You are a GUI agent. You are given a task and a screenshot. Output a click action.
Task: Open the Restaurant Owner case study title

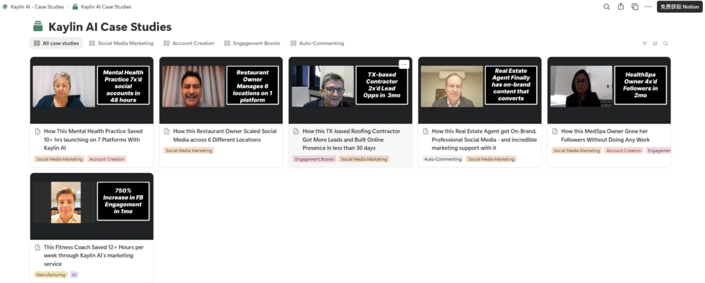pos(220,135)
